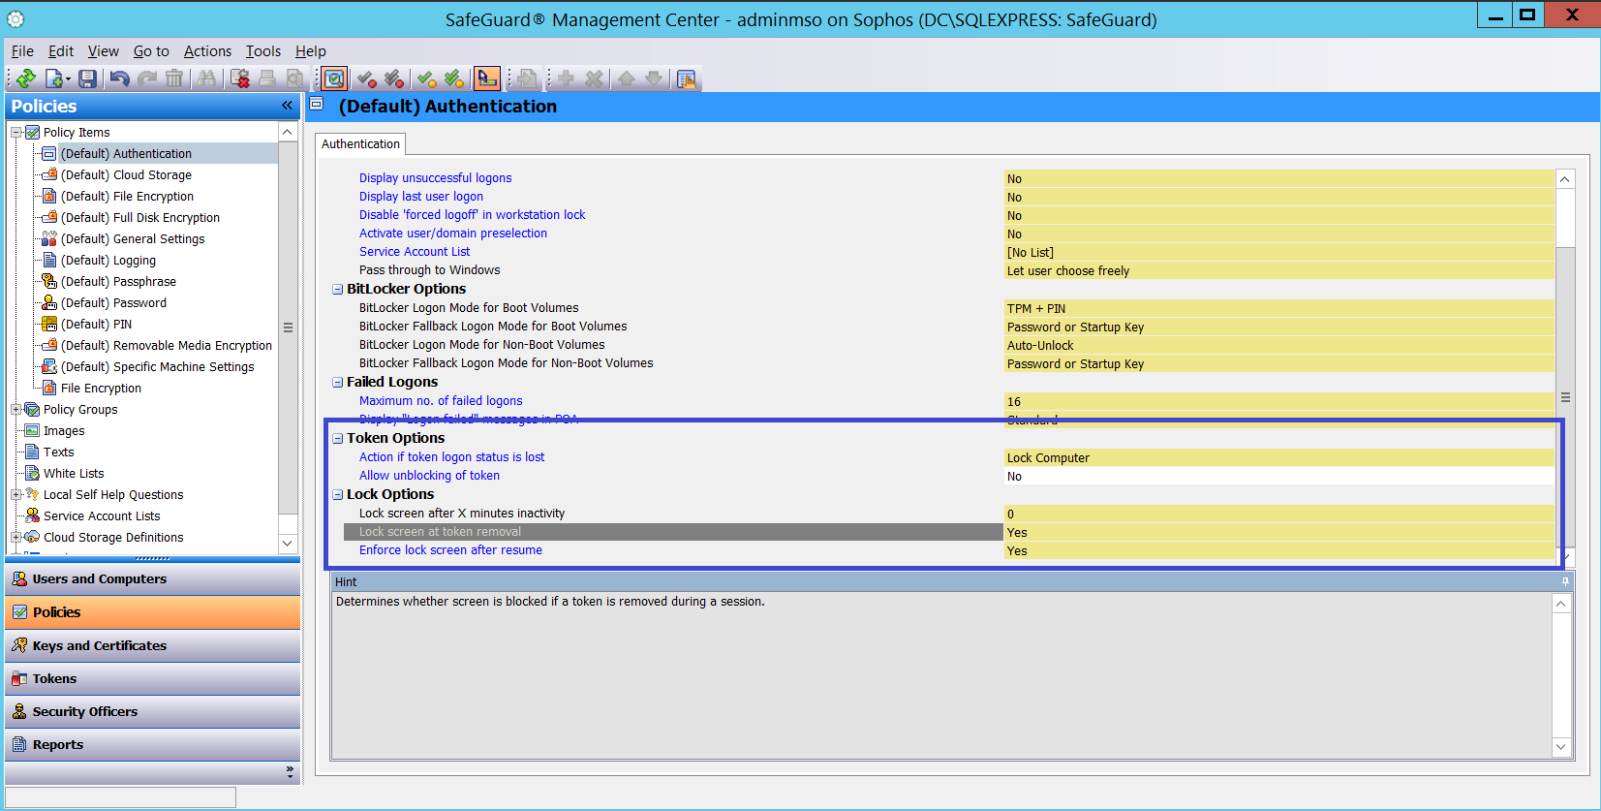This screenshot has width=1601, height=811.
Task: Click the rightmost toolbar icon with hand pointer
Action: point(687,78)
